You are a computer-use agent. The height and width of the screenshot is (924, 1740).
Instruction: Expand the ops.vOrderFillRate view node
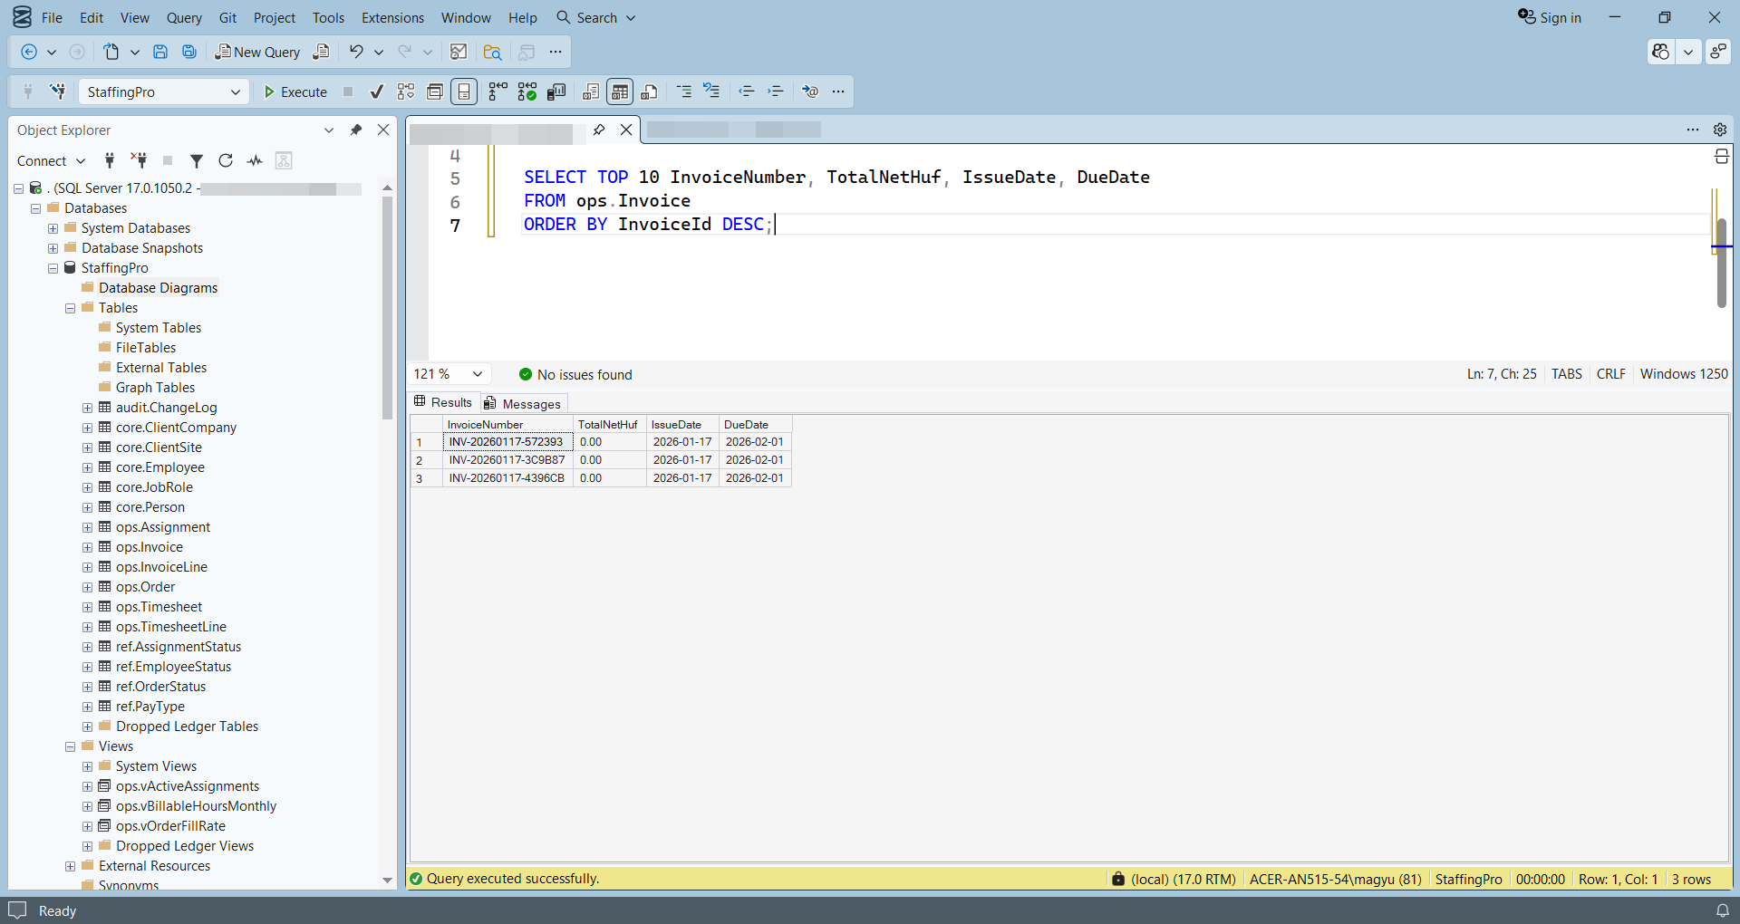pyautogui.click(x=88, y=826)
